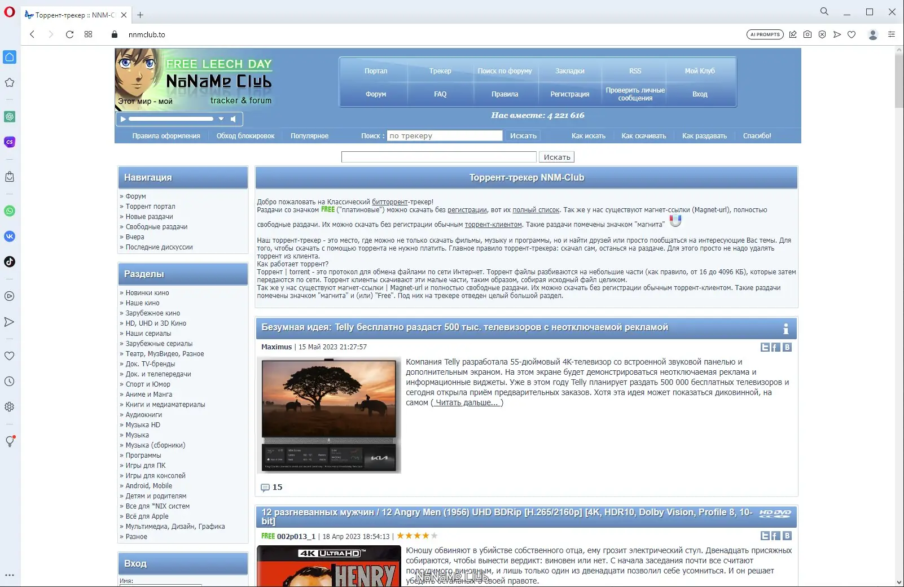Open the RSS menu item

635,71
